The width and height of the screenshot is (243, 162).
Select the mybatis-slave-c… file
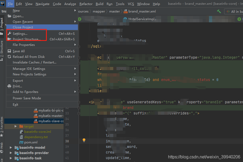click(x=49, y=121)
